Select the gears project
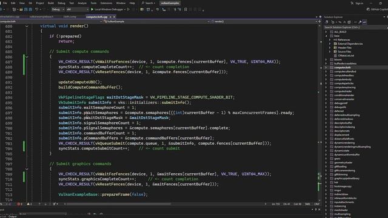388x218 pixels. tap(337, 159)
